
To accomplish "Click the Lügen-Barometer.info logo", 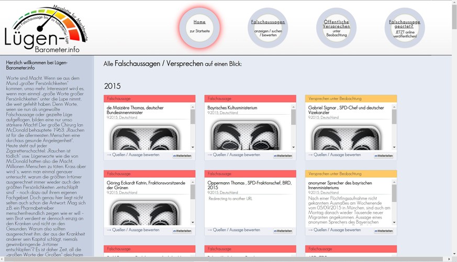I will pyautogui.click(x=43, y=31).
